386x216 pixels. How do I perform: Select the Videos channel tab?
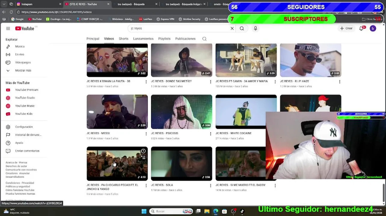pyautogui.click(x=109, y=39)
